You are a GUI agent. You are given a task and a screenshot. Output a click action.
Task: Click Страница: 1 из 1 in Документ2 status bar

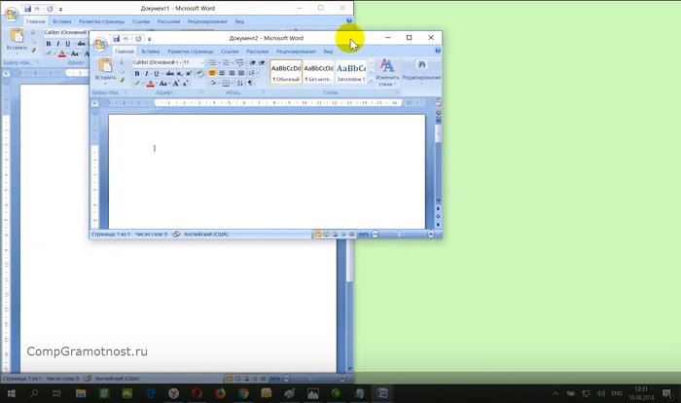coord(111,235)
